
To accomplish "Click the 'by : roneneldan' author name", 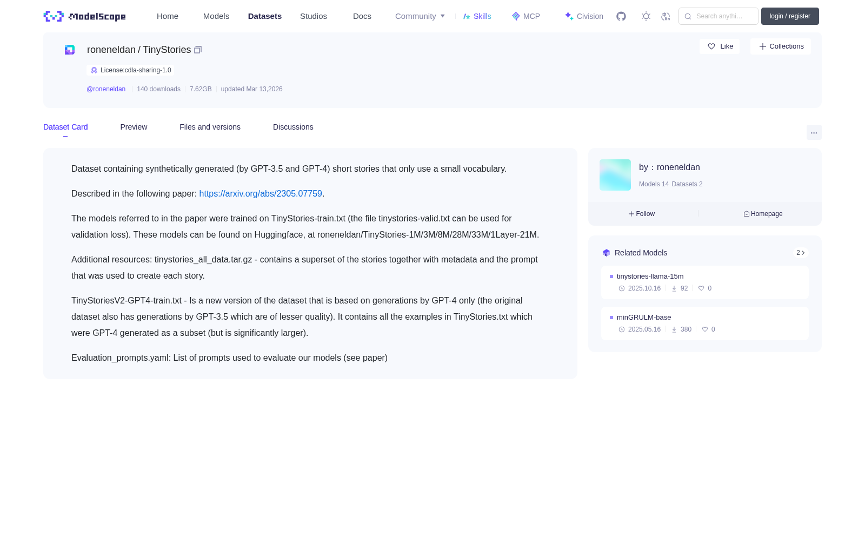I will 669,167.
